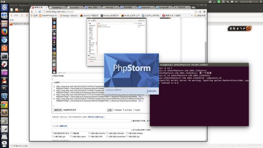Click the browser page vertical scrollbar
Screen dimensions: 263x148
pos(206,79)
